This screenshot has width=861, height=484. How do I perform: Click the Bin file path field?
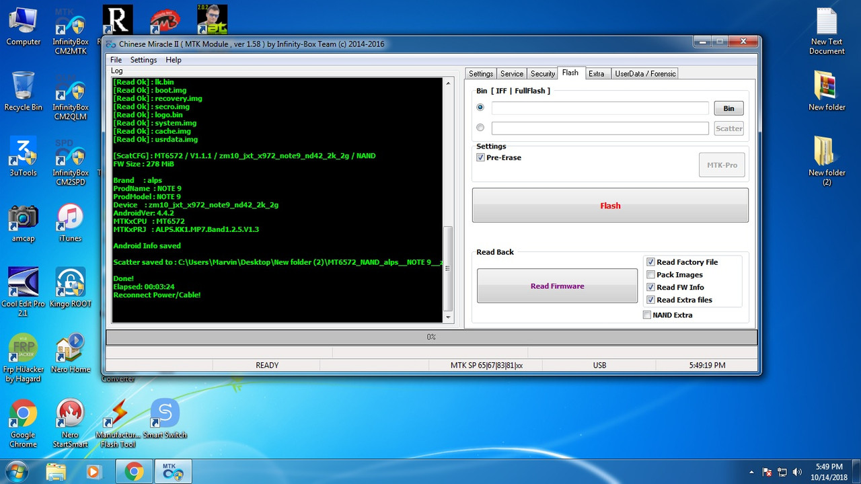600,108
